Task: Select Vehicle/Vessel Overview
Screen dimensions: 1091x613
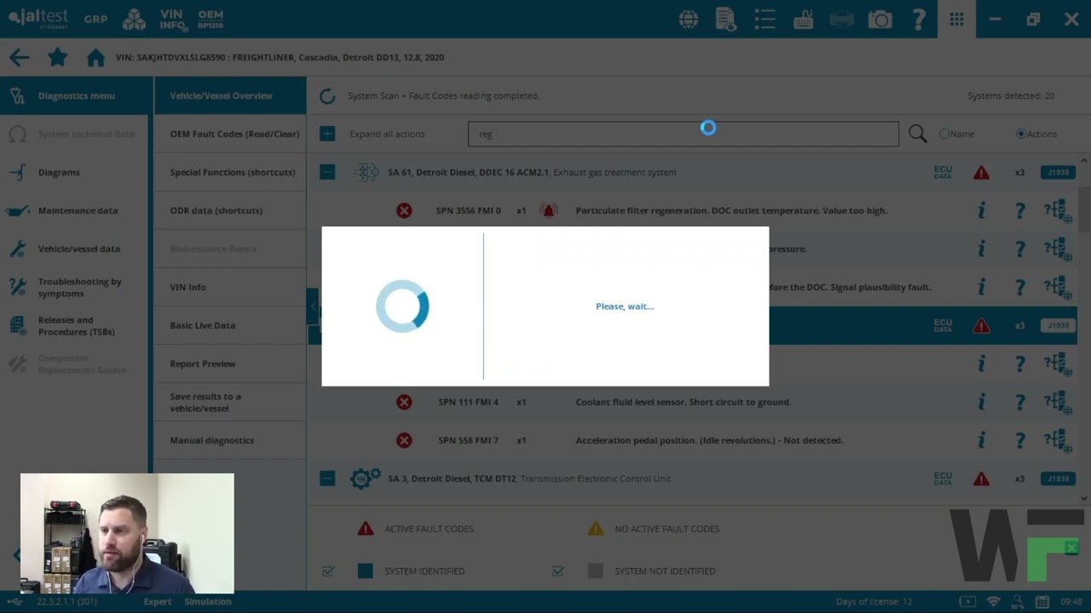Action: [x=230, y=95]
